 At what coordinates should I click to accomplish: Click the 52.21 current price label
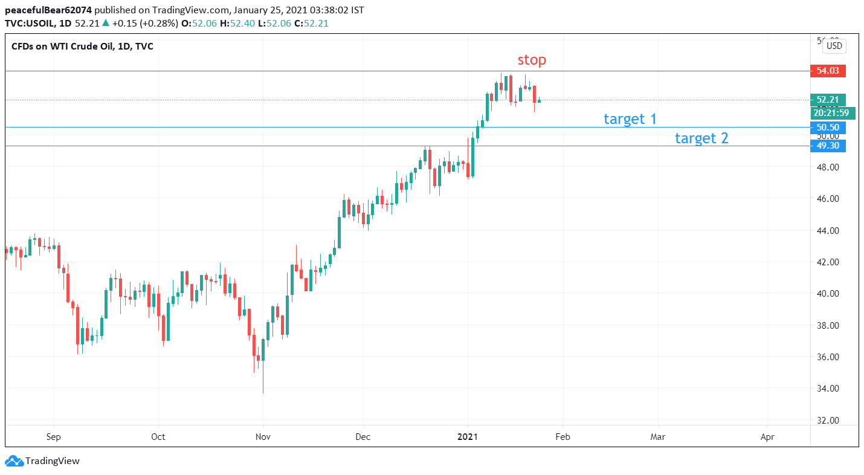pos(829,100)
